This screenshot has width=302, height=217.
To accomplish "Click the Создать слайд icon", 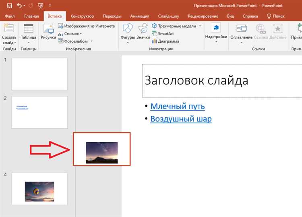I will click(x=9, y=29).
